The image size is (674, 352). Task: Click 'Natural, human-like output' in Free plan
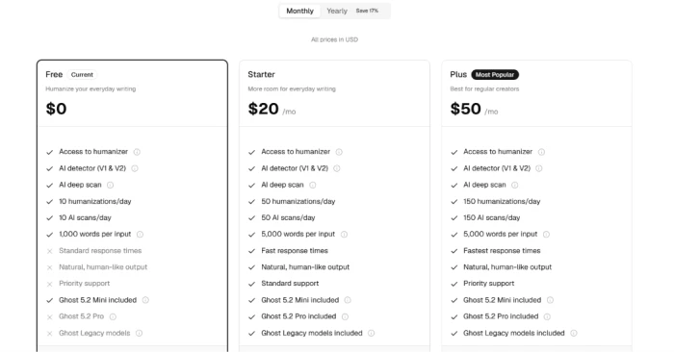[103, 267]
